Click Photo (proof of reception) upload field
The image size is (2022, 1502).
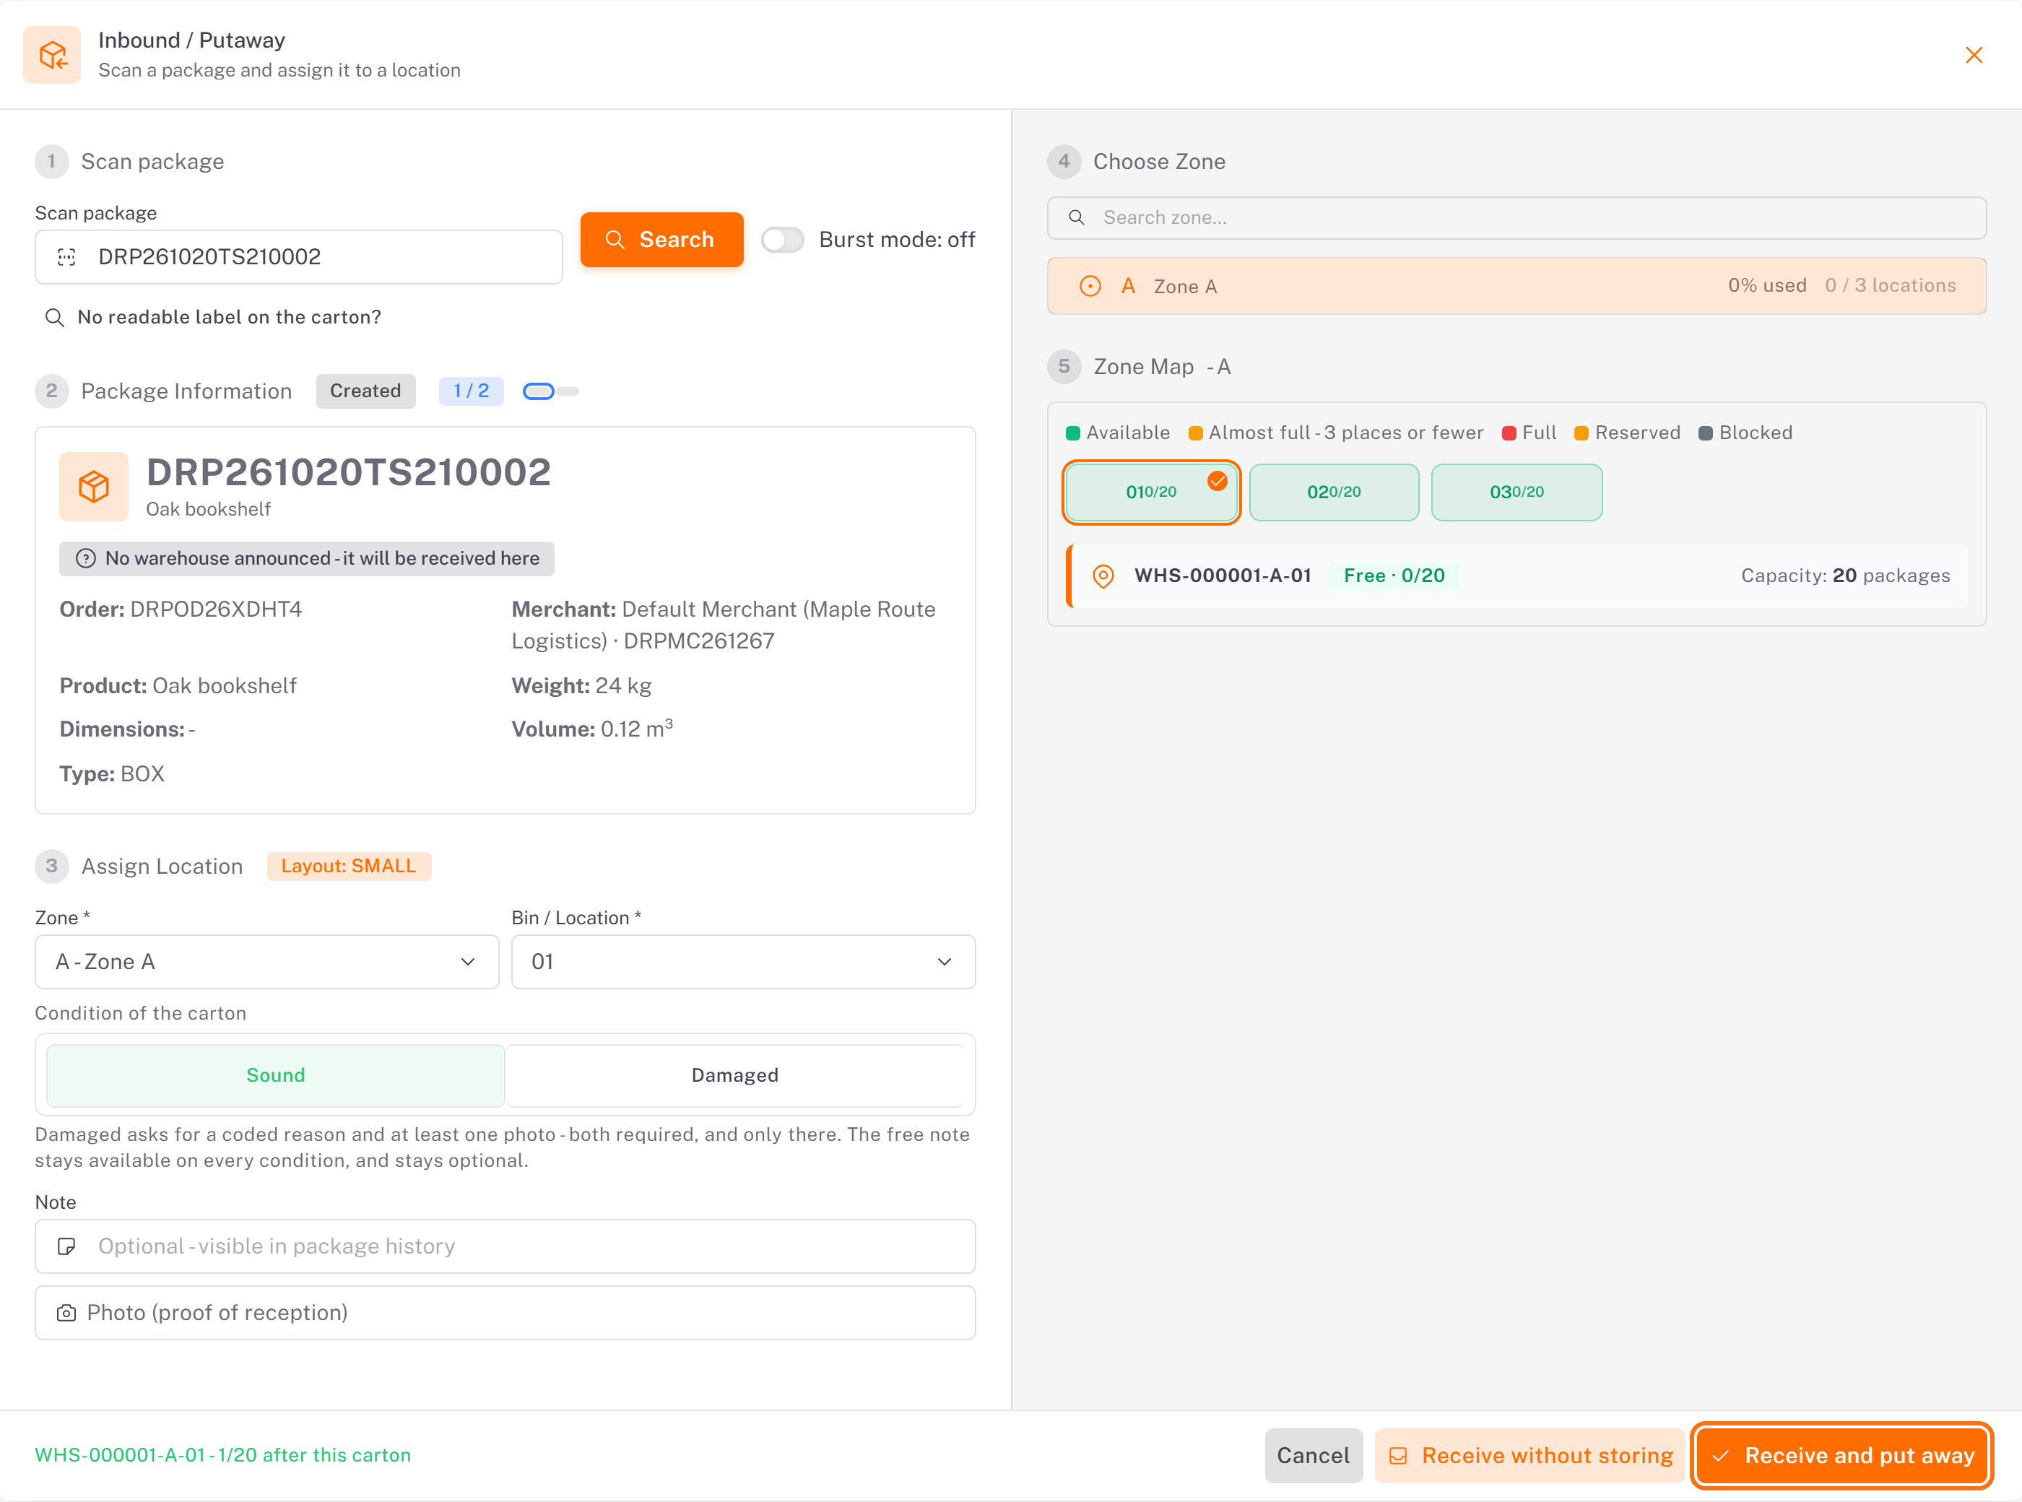506,1313
